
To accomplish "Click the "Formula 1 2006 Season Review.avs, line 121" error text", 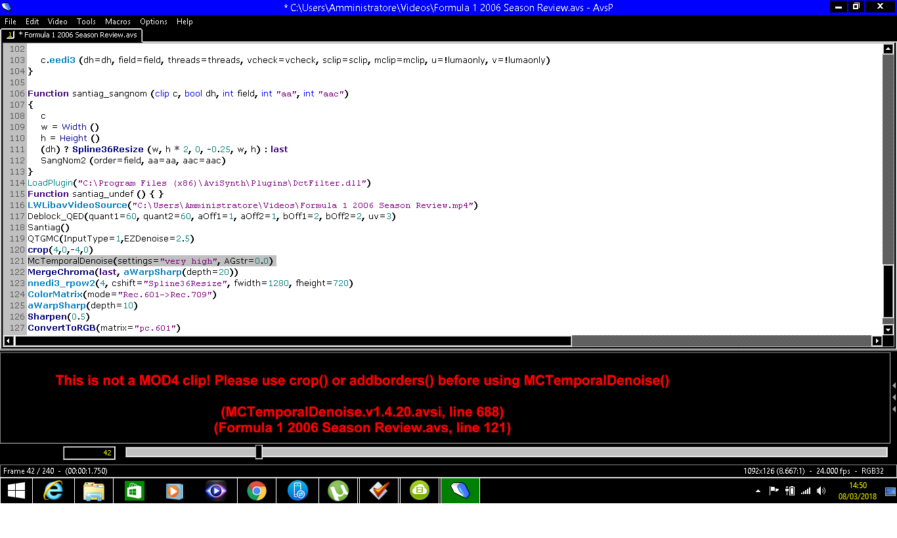I will (362, 428).
